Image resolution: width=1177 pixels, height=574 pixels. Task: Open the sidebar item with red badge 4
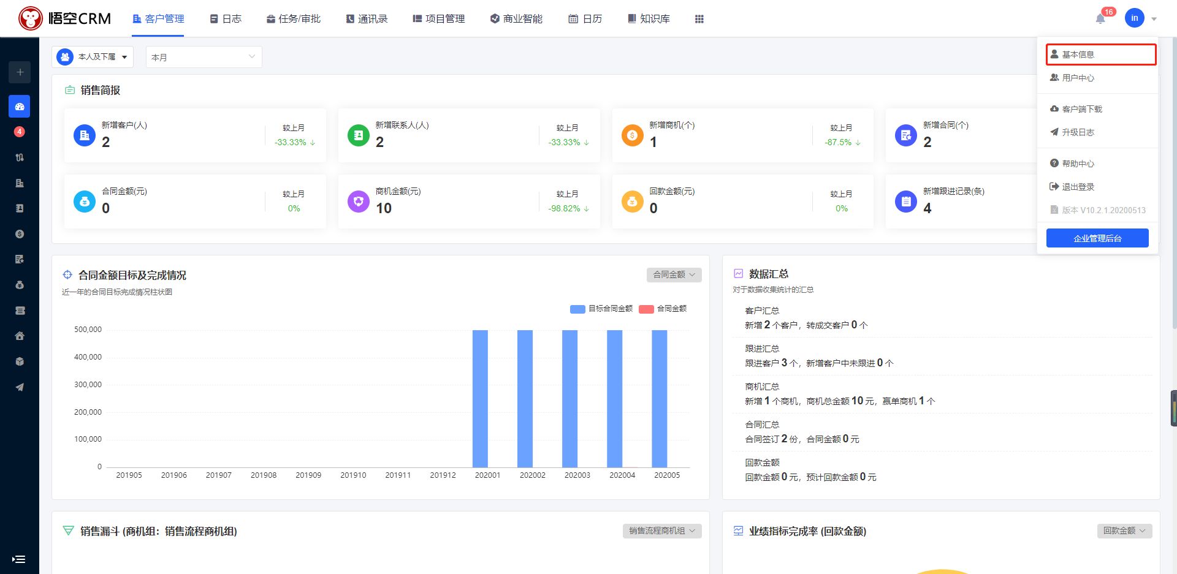pyautogui.click(x=20, y=132)
